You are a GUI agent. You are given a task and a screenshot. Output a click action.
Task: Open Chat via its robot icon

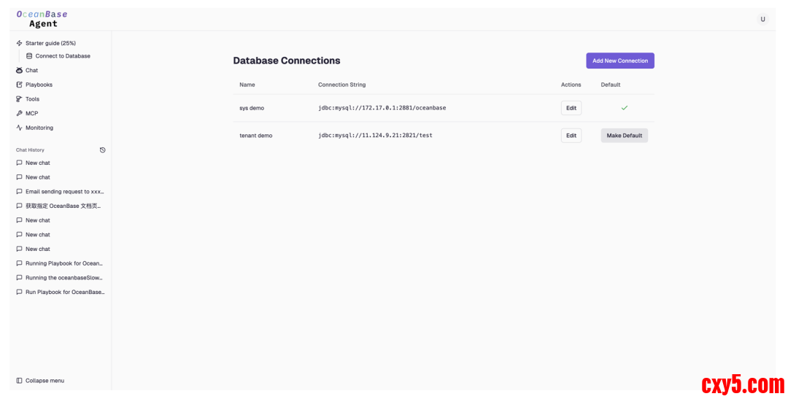click(x=19, y=71)
